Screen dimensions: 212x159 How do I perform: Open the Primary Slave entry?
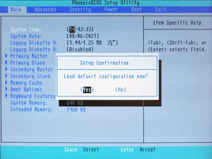click(28, 63)
